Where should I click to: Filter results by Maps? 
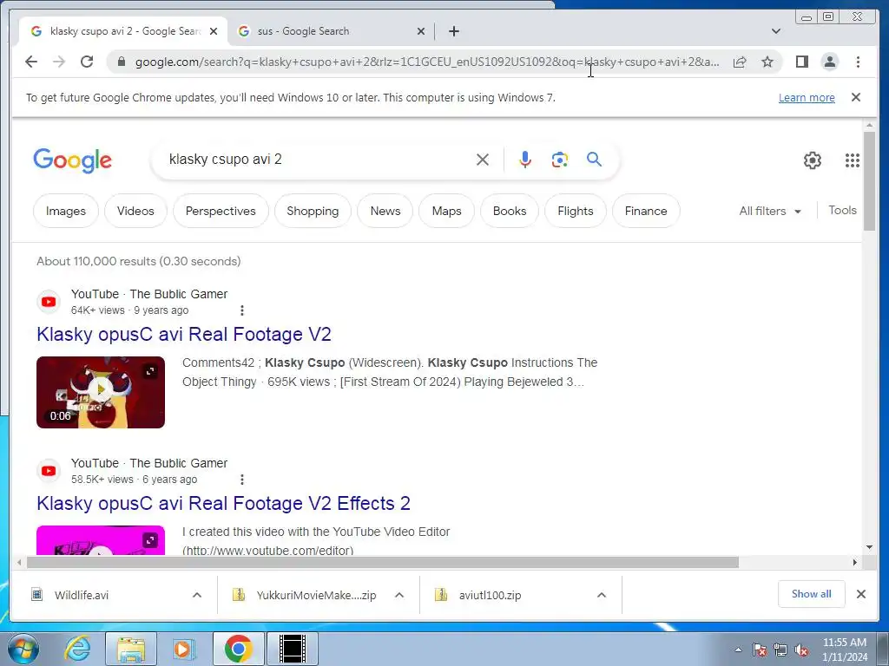[446, 211]
